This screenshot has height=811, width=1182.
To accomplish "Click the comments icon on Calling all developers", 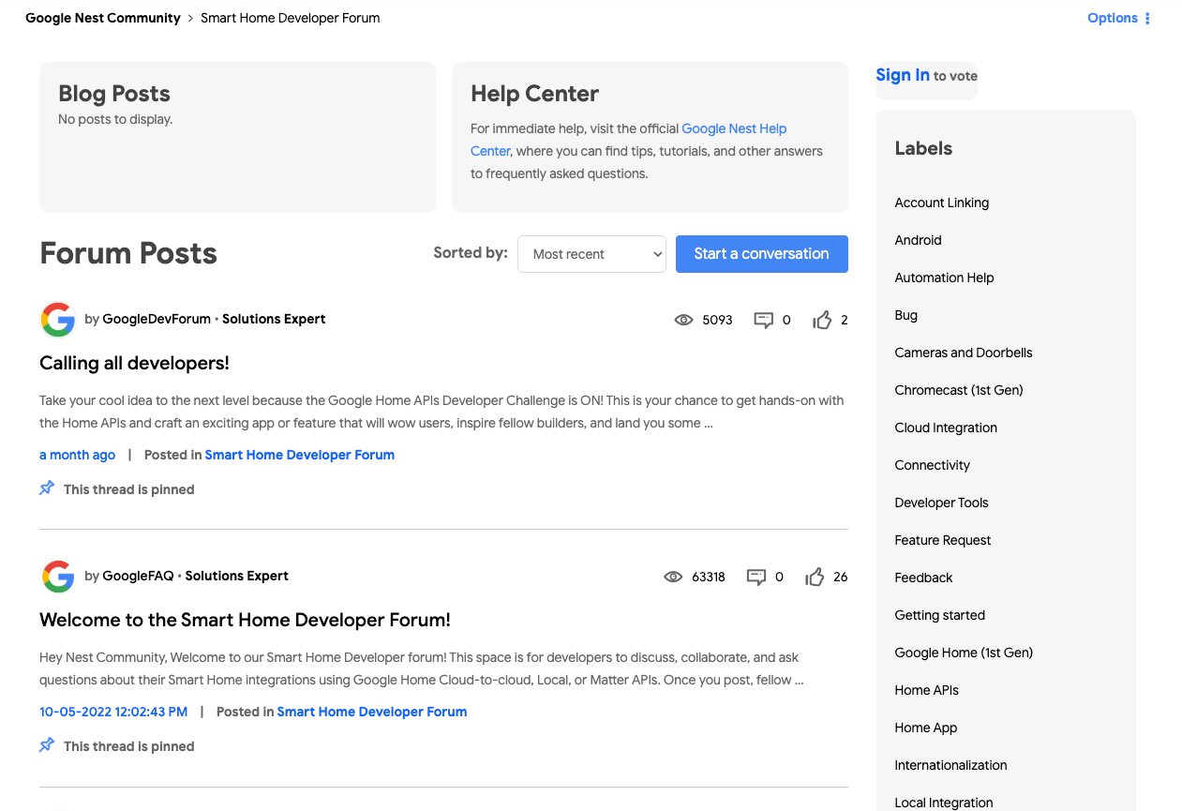I will (764, 321).
